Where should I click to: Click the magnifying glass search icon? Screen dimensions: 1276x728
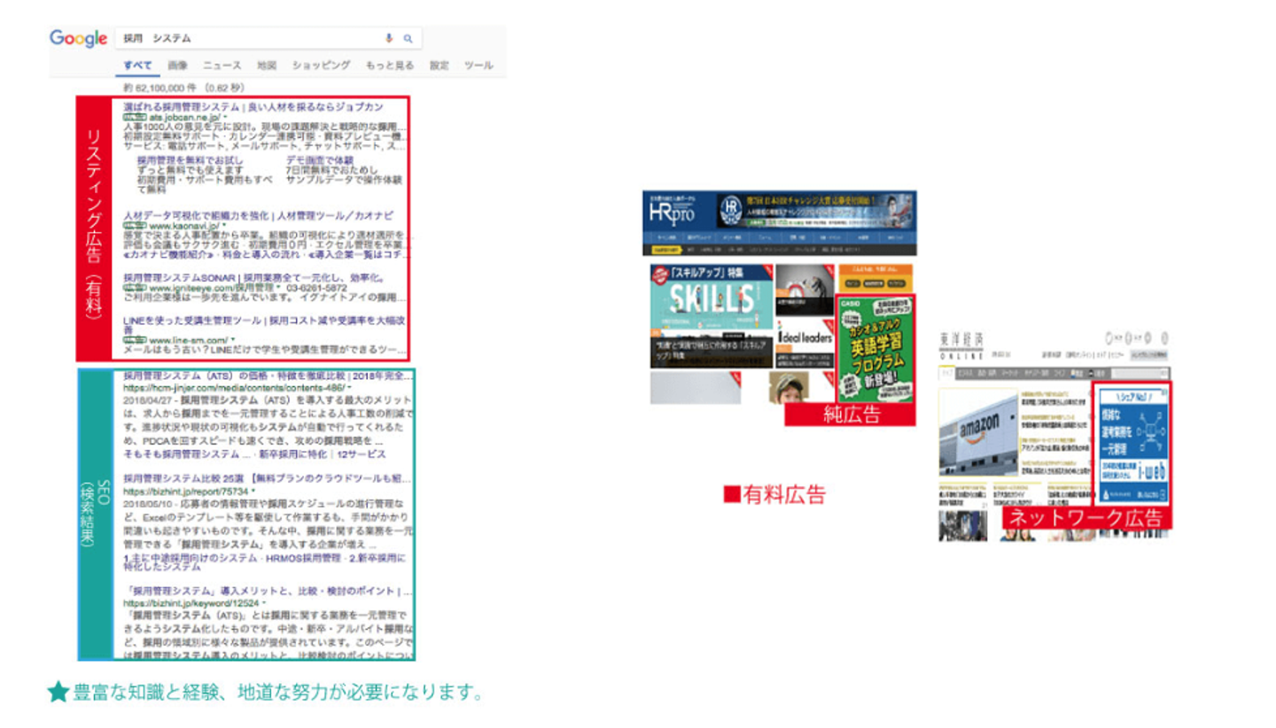[408, 39]
